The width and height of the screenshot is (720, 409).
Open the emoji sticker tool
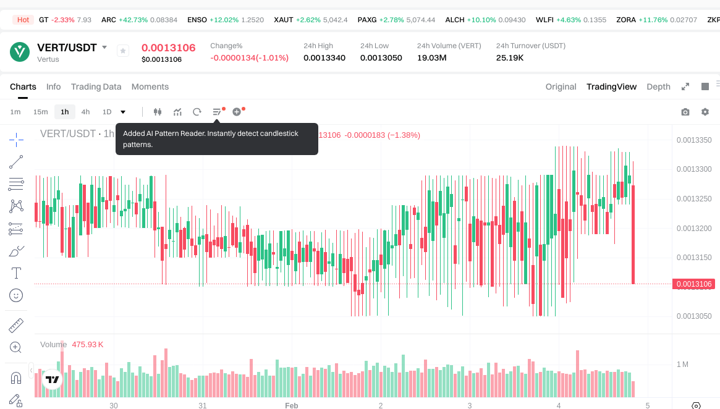pos(16,295)
